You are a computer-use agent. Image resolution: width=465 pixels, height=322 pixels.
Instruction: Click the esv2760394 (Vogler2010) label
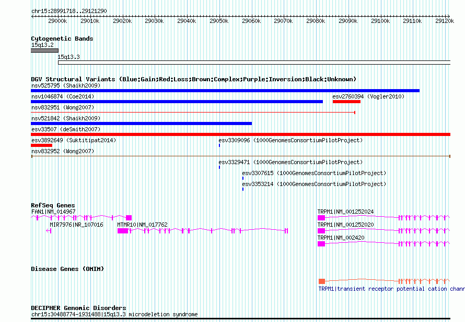pyautogui.click(x=368, y=96)
